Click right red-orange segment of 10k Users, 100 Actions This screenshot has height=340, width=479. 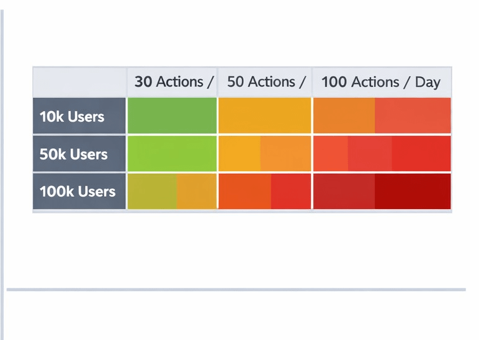pyautogui.click(x=413, y=116)
